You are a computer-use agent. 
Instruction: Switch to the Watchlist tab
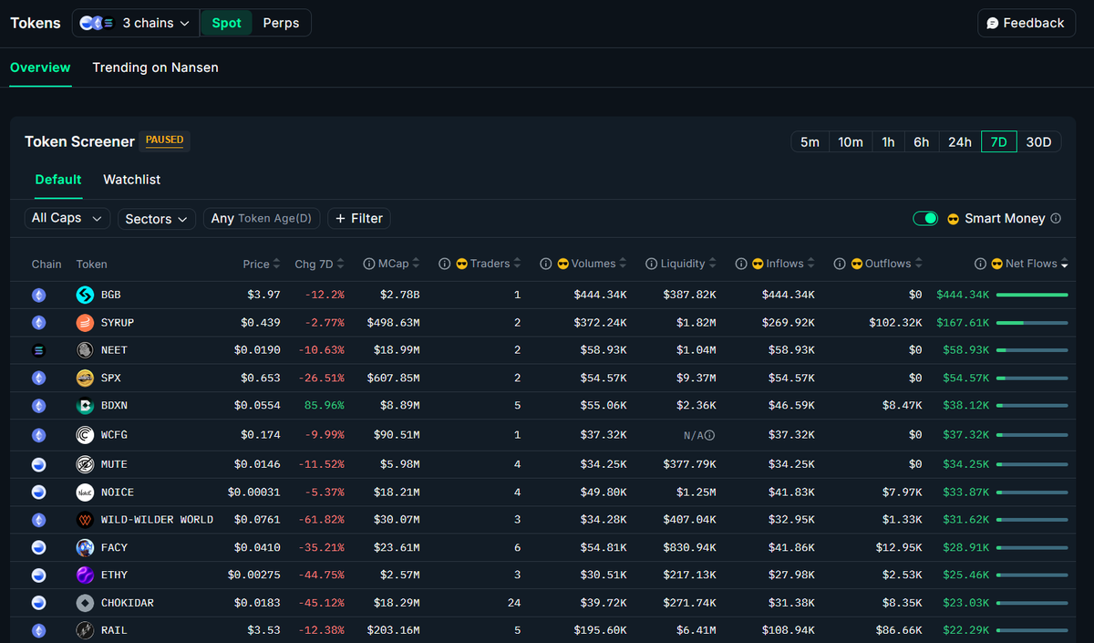131,180
